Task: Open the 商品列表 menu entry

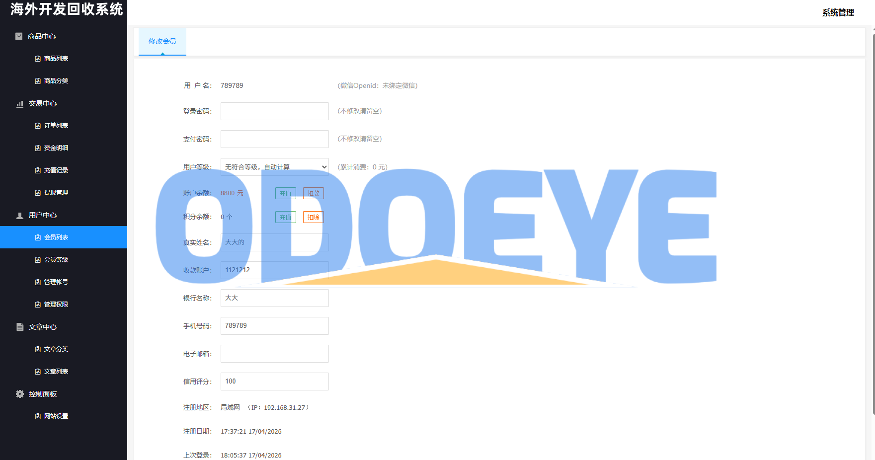Action: click(x=64, y=59)
